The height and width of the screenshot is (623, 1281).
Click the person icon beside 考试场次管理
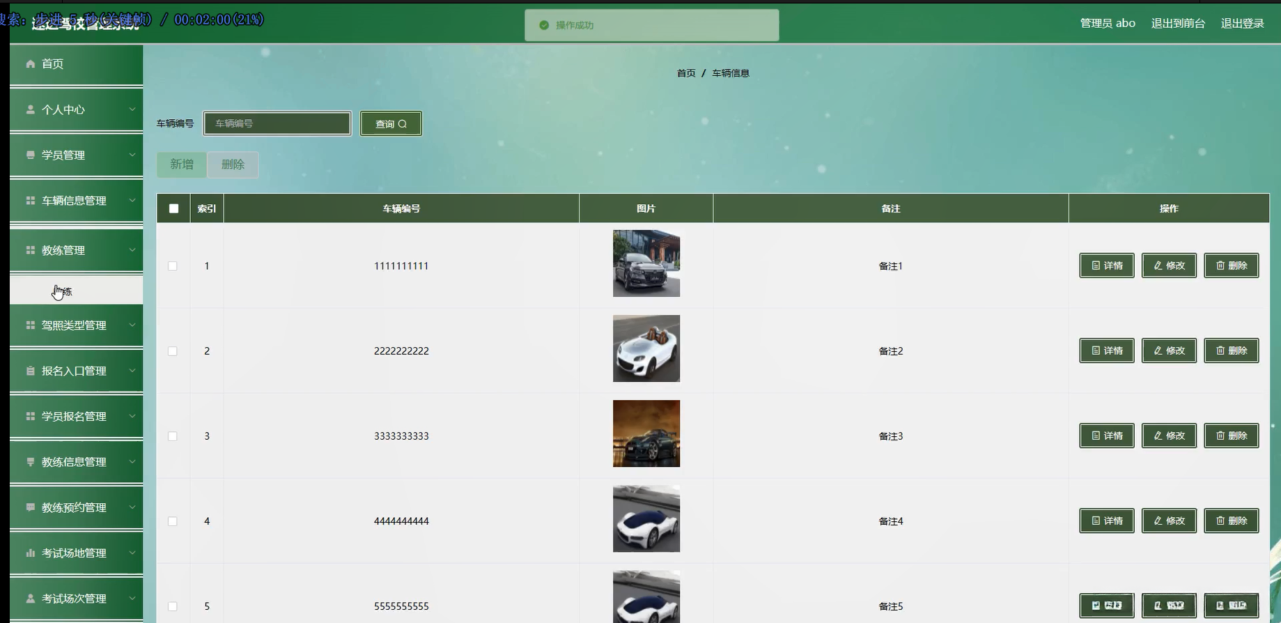(31, 599)
